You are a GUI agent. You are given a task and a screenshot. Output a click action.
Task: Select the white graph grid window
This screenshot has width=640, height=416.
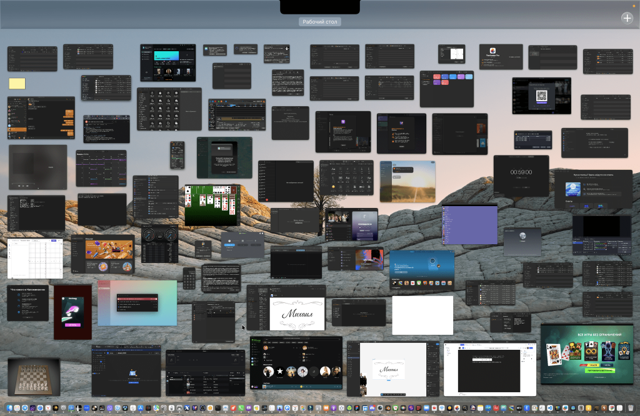coord(35,258)
